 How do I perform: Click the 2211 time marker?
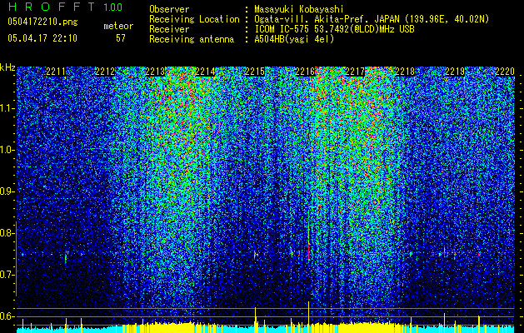pyautogui.click(x=56, y=72)
